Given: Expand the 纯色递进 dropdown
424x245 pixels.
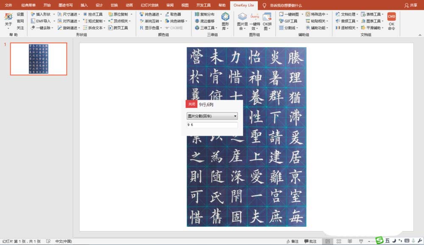Looking at the screenshot, I should coord(161,14).
